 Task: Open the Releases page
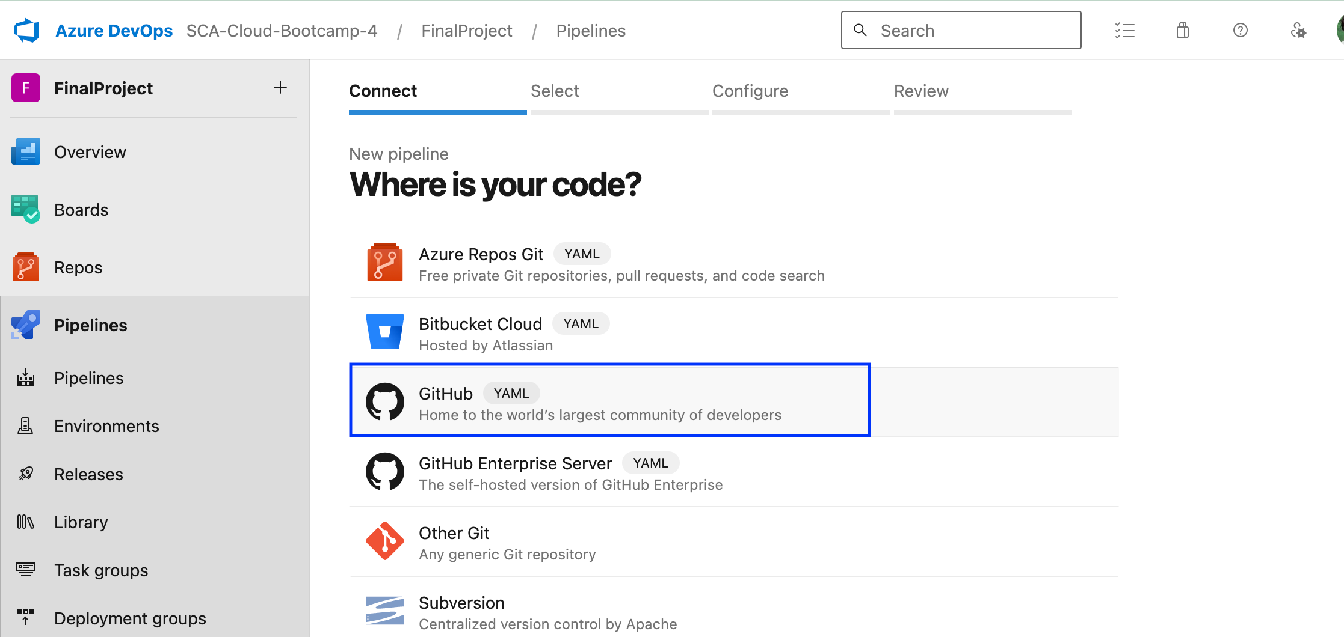tap(88, 474)
